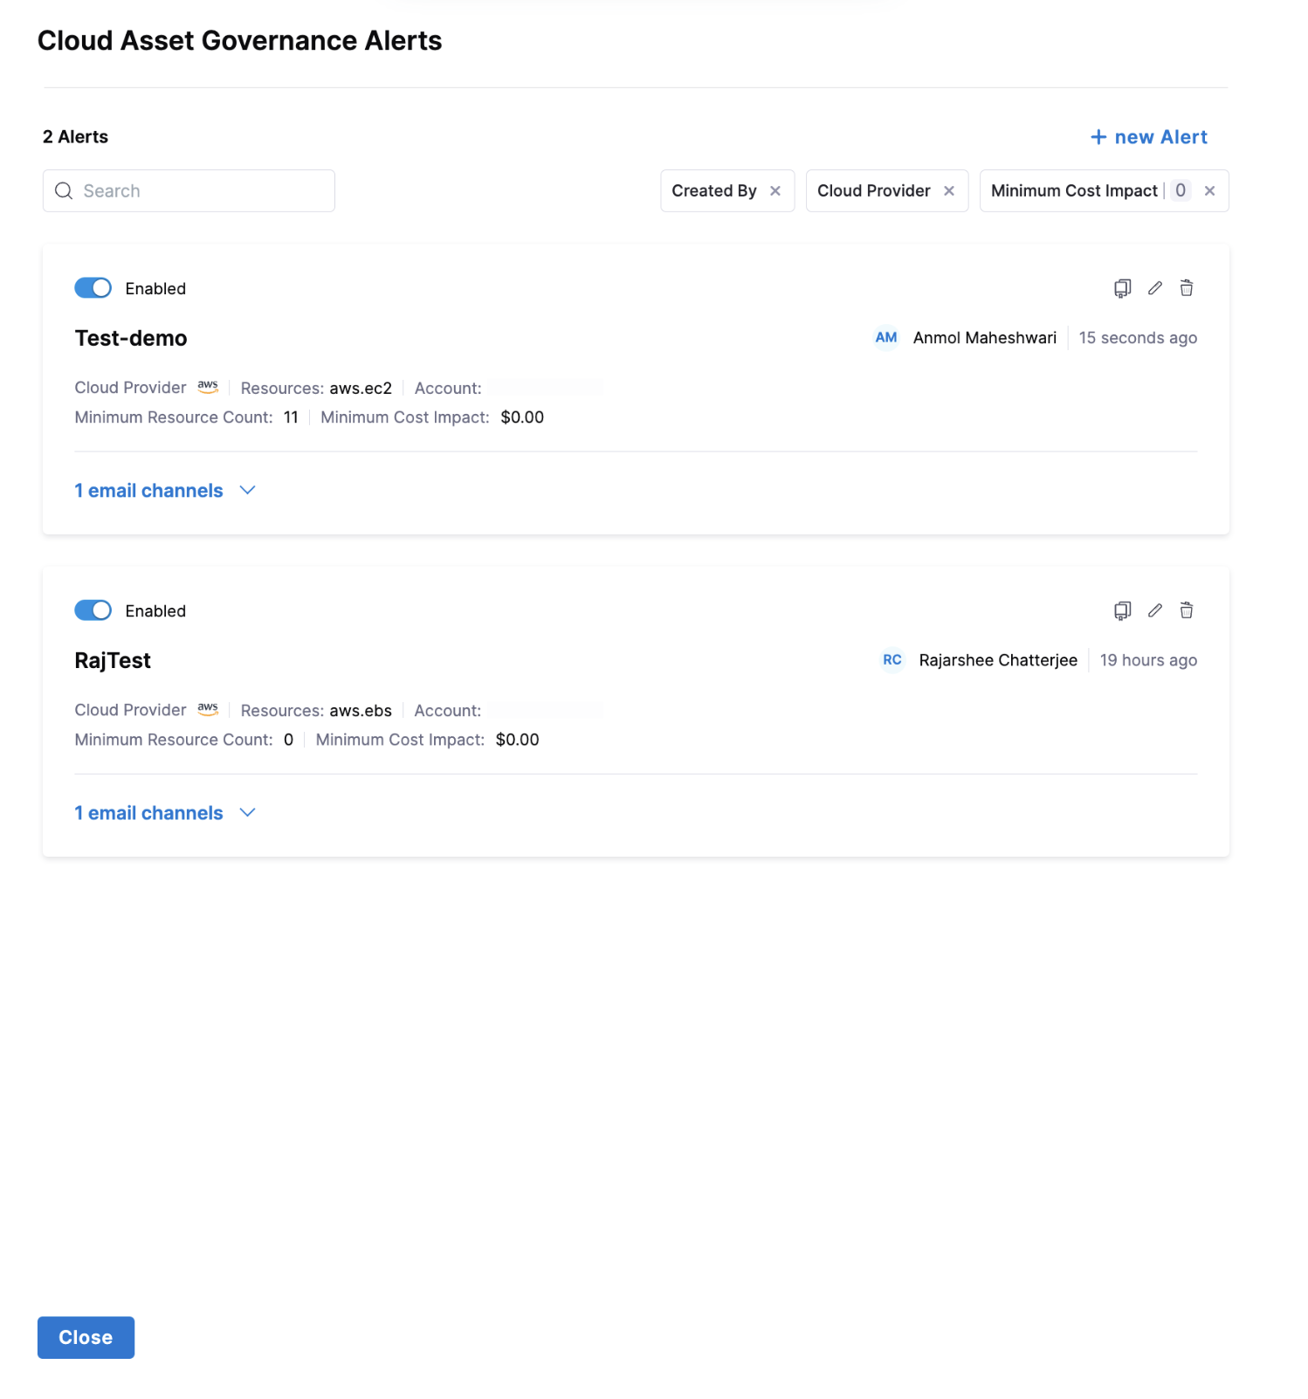Edit the Test-demo alert with pencil icon

click(1154, 288)
